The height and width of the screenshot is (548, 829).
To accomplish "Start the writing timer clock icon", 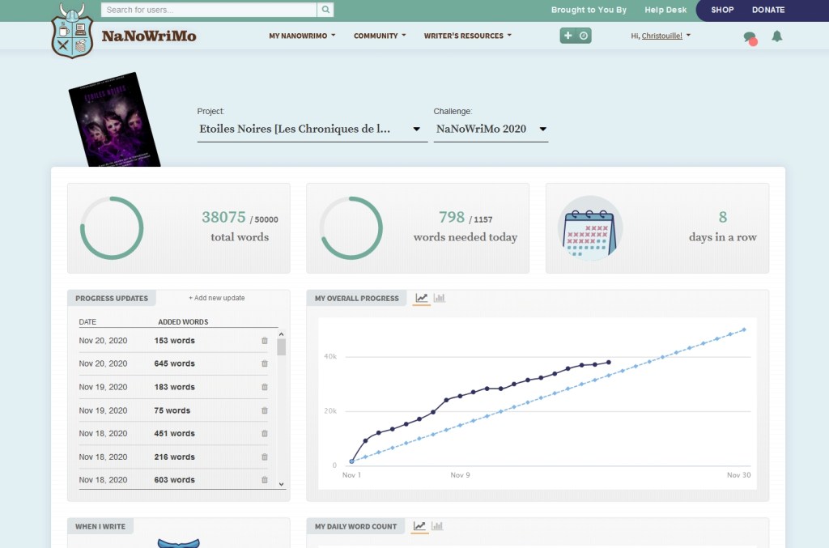I will [x=584, y=36].
